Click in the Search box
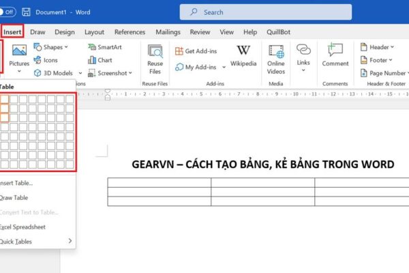This screenshot has height=273, width=409. click(x=266, y=12)
